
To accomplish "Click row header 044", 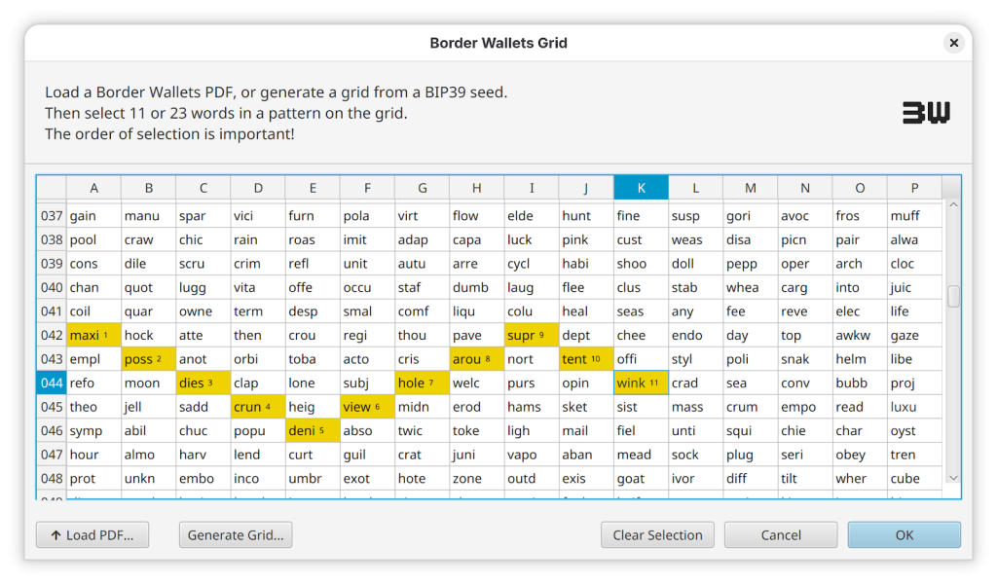I will click(x=52, y=383).
